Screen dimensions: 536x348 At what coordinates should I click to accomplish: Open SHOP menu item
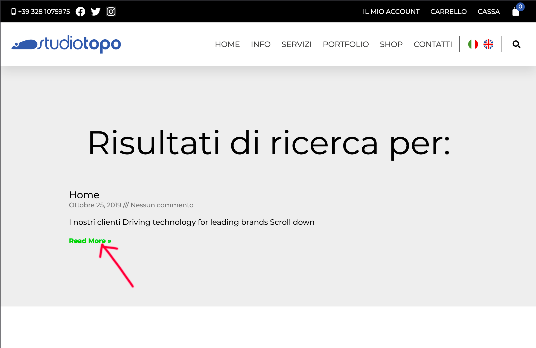click(x=391, y=44)
